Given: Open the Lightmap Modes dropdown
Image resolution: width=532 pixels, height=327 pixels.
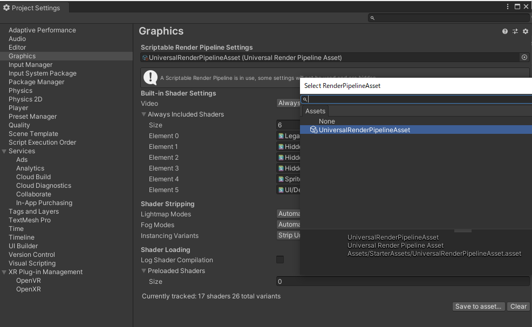Looking at the screenshot, I should tap(288, 214).
